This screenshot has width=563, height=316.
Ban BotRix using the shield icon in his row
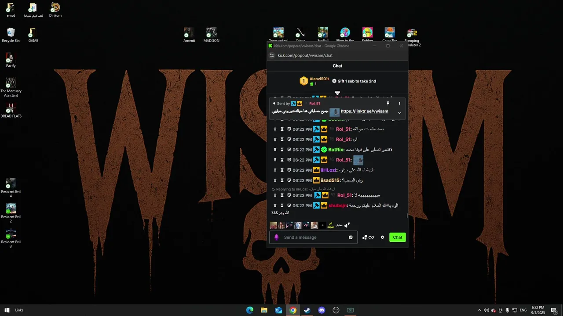(289, 150)
